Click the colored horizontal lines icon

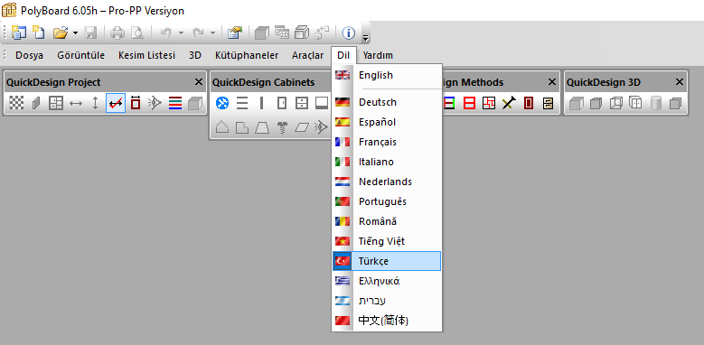point(175,103)
